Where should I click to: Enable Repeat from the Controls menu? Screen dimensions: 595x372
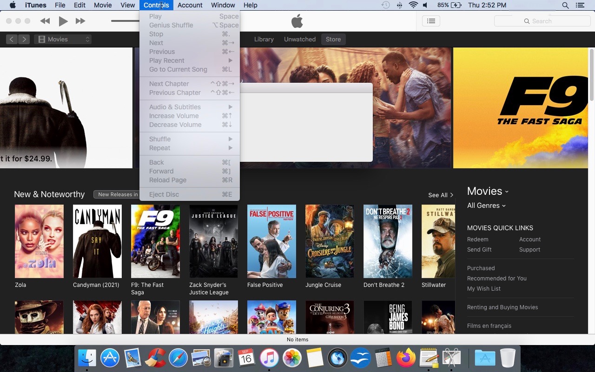tap(159, 148)
